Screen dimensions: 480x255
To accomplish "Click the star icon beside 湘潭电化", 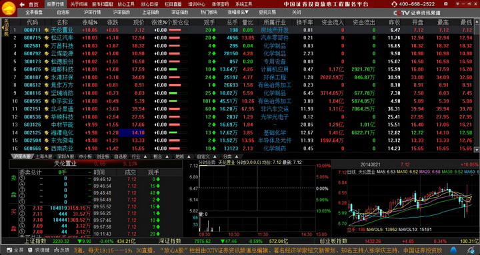I will (47, 132).
